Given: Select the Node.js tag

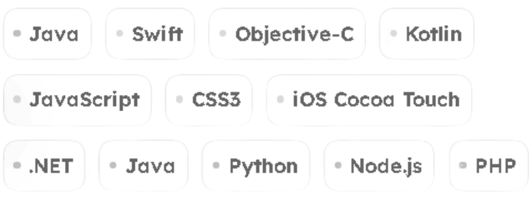Looking at the screenshot, I should (x=379, y=165).
